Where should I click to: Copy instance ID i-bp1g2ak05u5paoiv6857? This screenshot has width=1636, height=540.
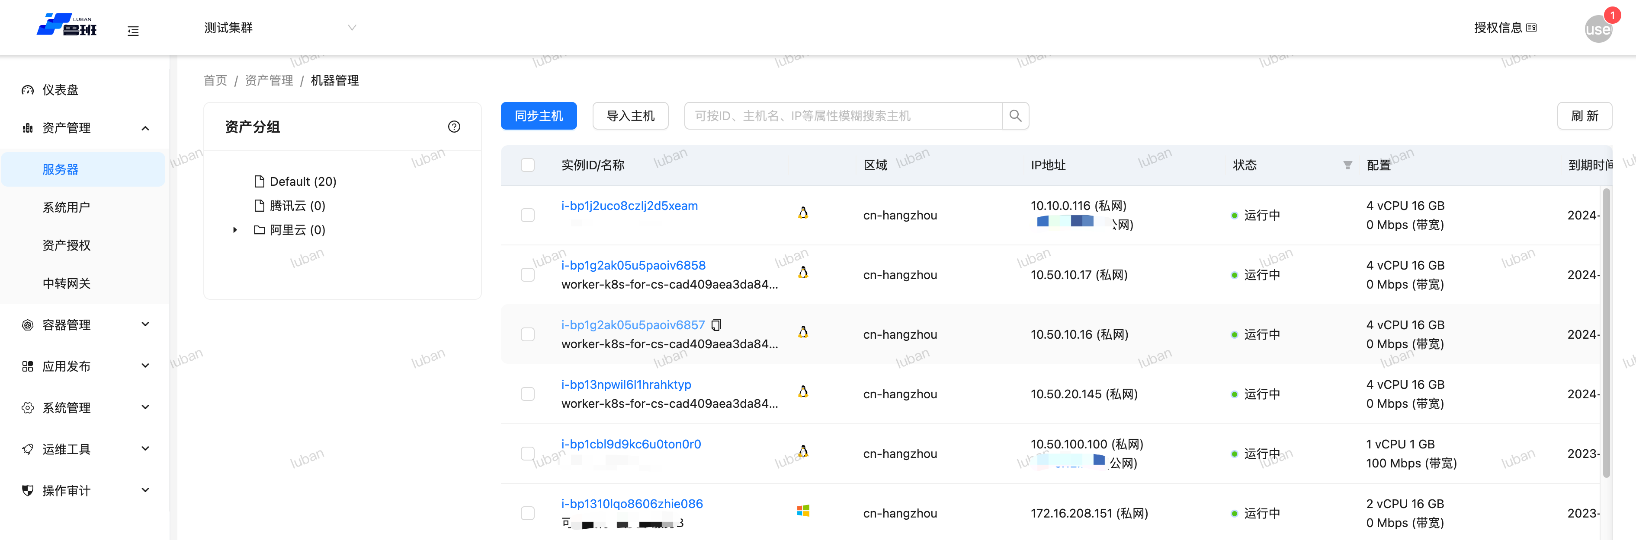[716, 325]
